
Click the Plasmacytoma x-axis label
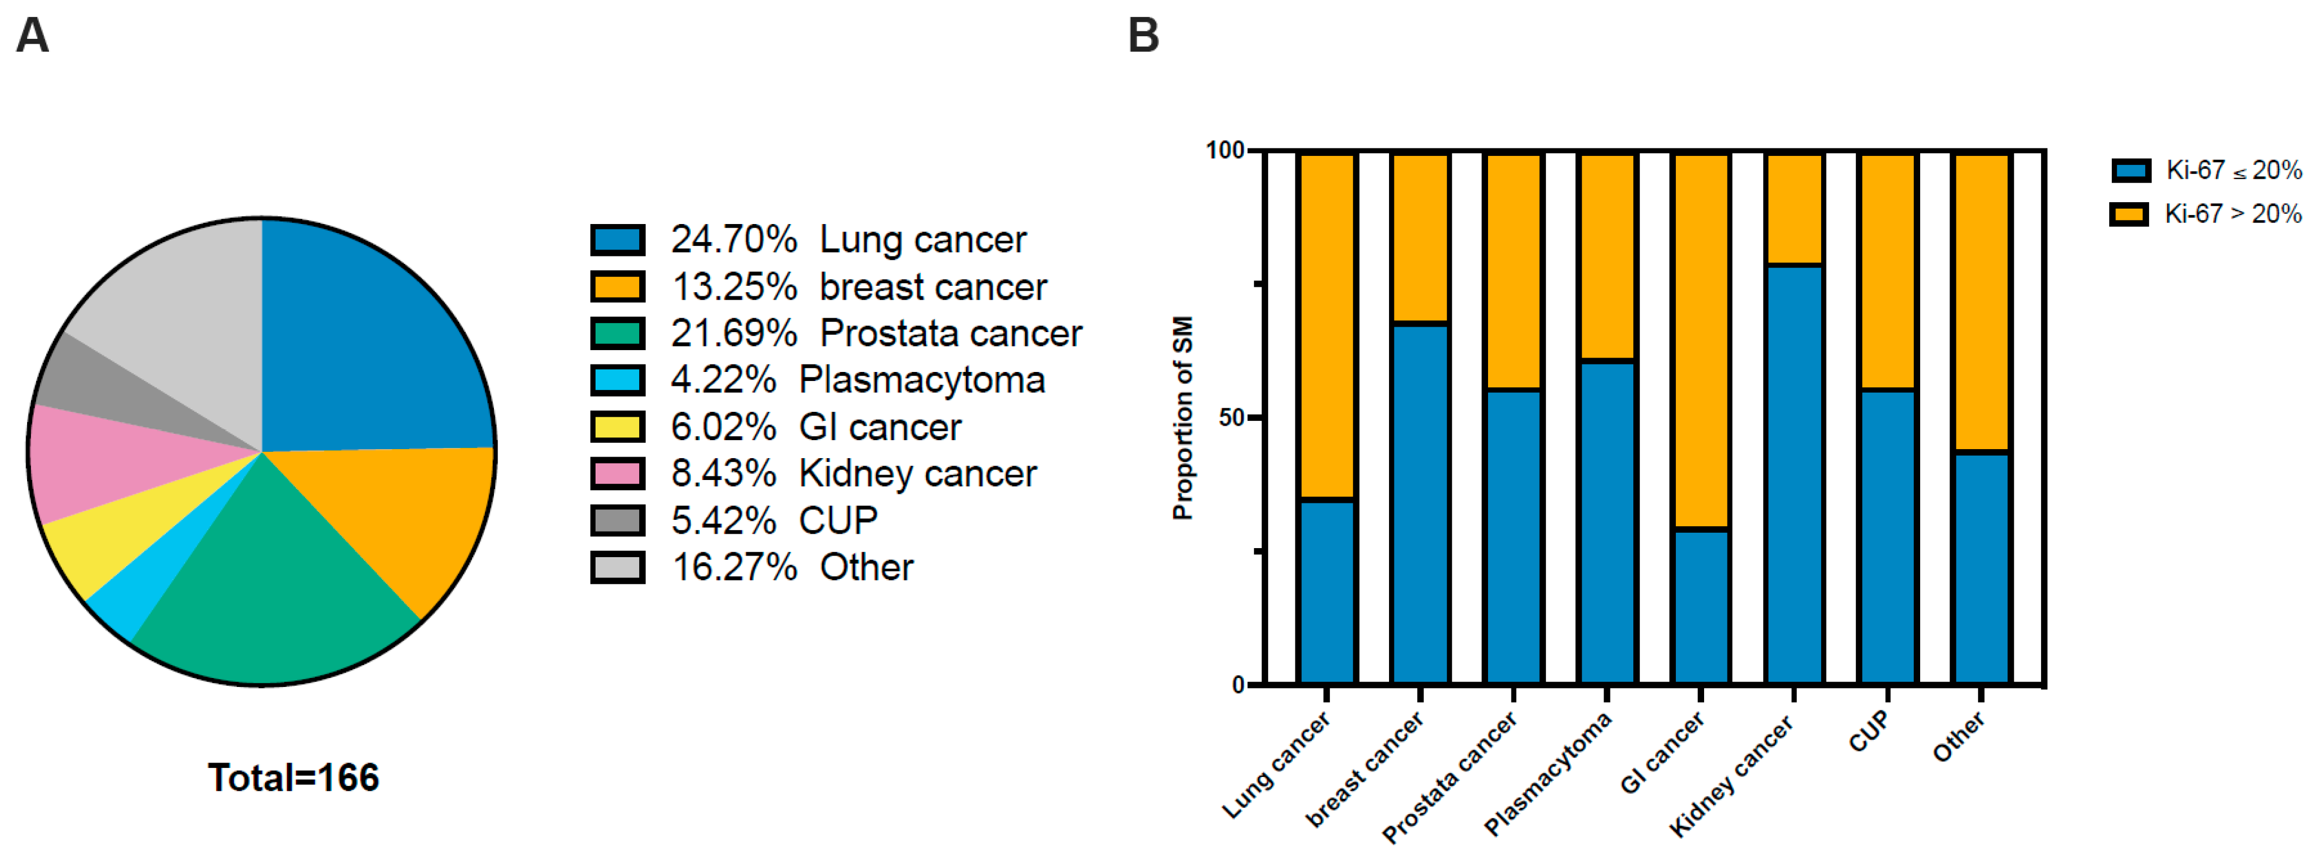click(x=1548, y=774)
